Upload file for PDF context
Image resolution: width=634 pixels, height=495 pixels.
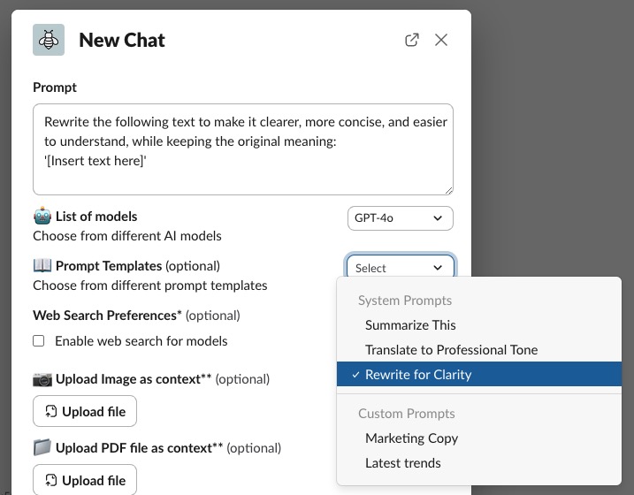tap(85, 480)
